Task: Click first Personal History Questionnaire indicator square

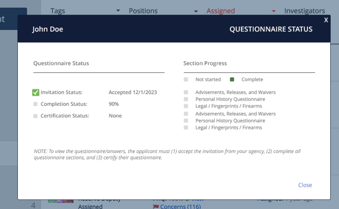Action: (x=186, y=100)
